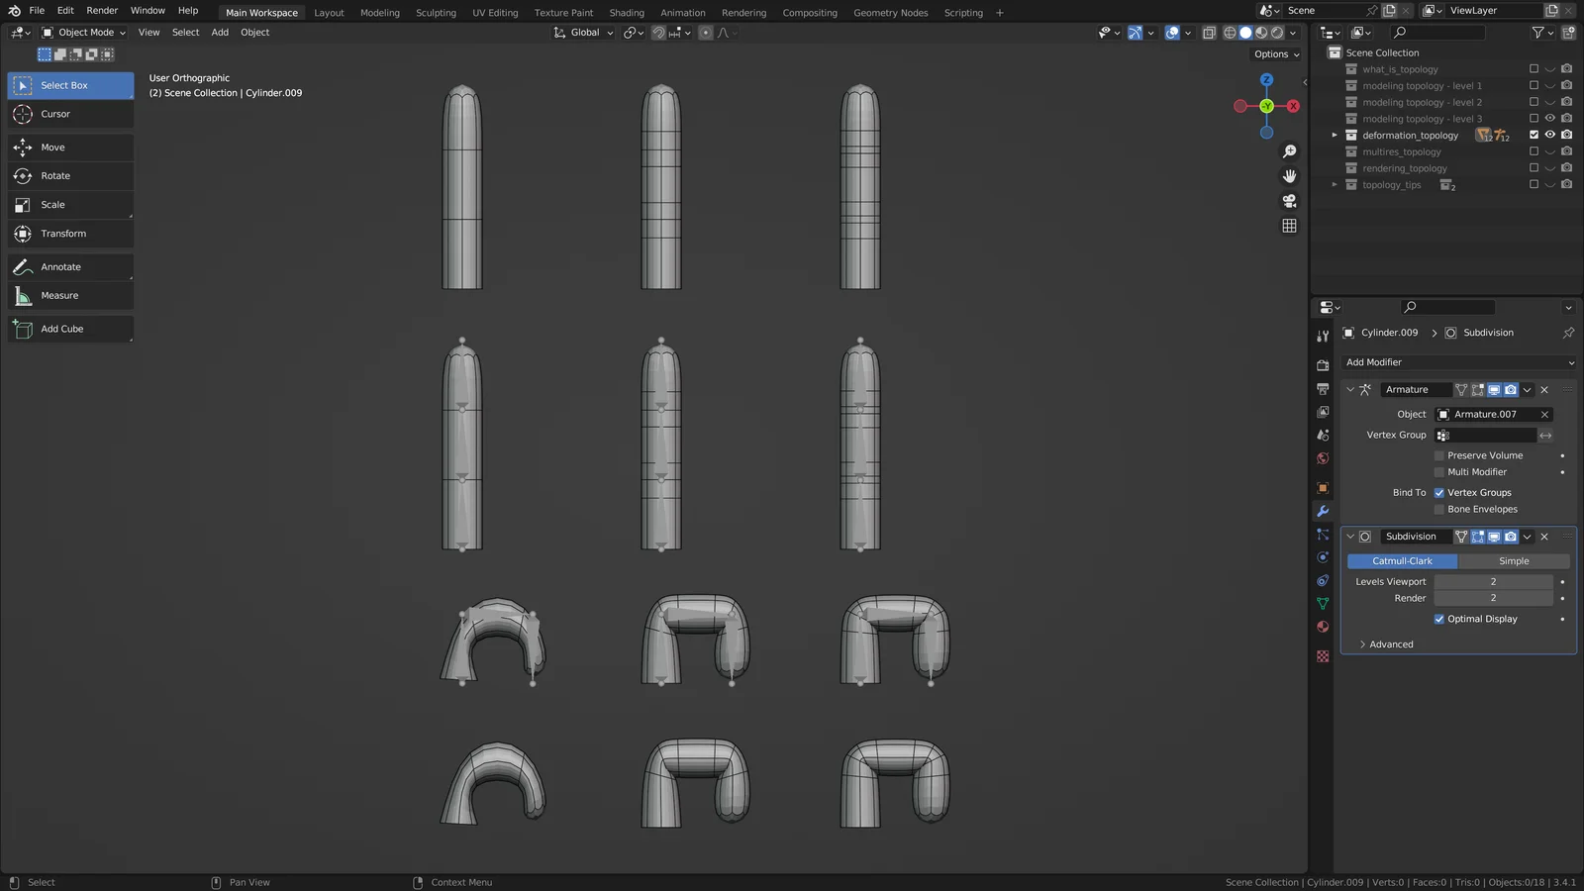Switch Subdivision algorithm to Simple

coord(1514,560)
